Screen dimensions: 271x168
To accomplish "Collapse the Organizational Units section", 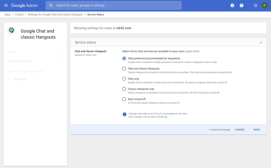I will pyautogui.click(x=62, y=61).
